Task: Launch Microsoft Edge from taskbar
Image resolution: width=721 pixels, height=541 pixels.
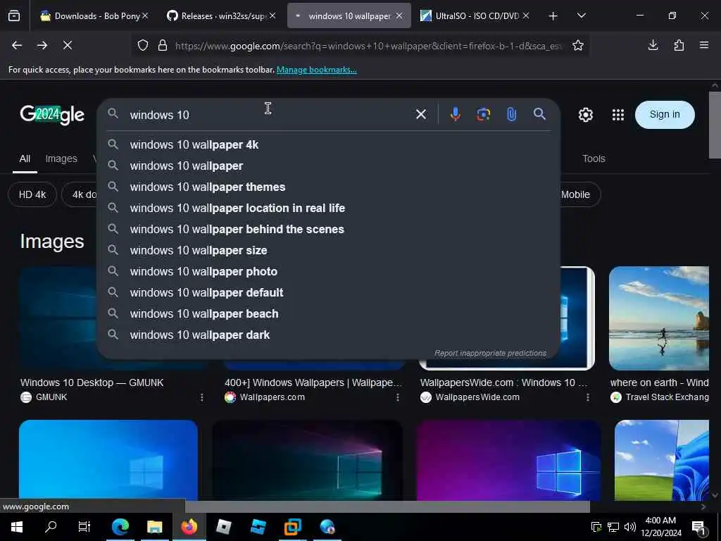Action: click(x=120, y=527)
